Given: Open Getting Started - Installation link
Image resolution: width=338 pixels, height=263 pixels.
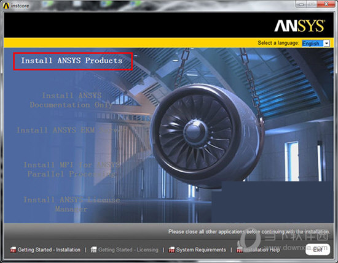Looking at the screenshot, I should 49,250.
